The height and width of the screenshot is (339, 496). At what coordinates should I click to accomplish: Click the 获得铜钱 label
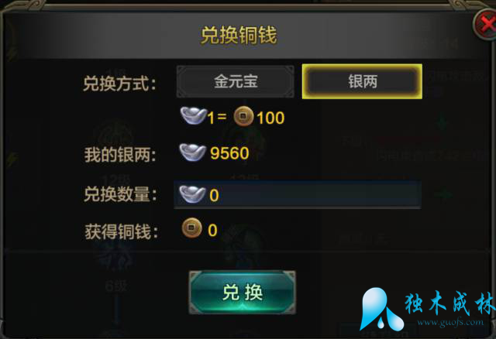click(121, 231)
